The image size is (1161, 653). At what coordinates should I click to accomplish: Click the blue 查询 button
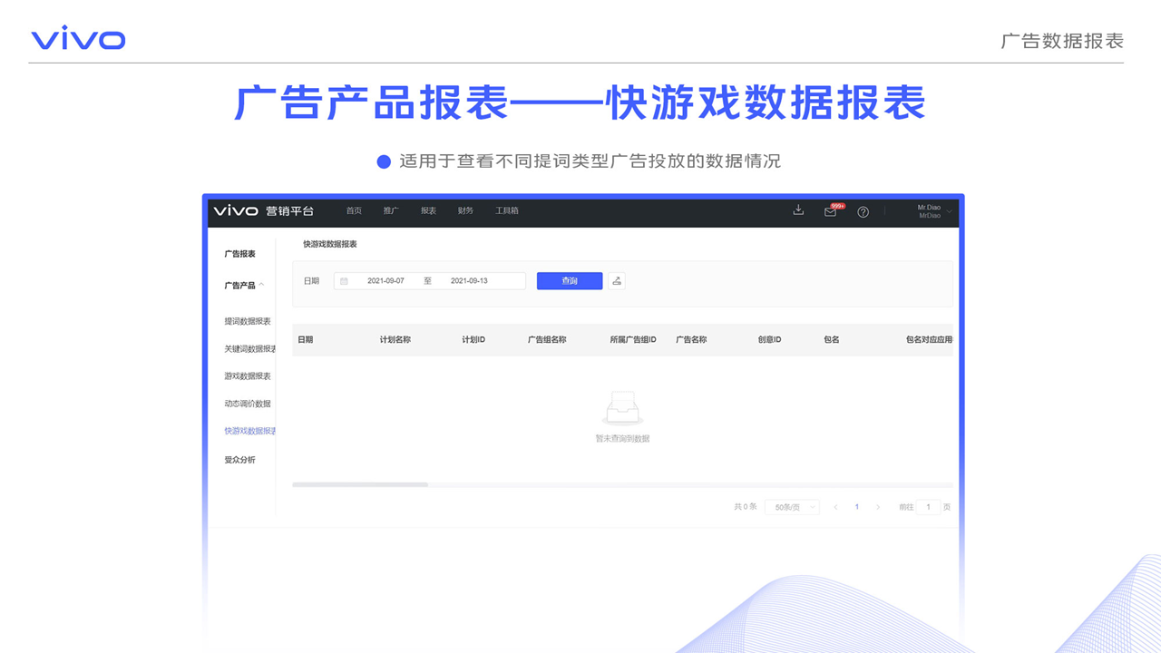click(570, 281)
